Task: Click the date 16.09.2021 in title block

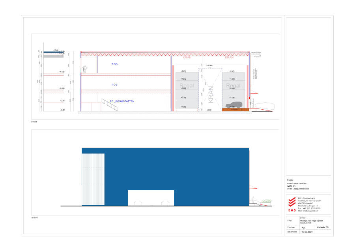Action: (307, 232)
